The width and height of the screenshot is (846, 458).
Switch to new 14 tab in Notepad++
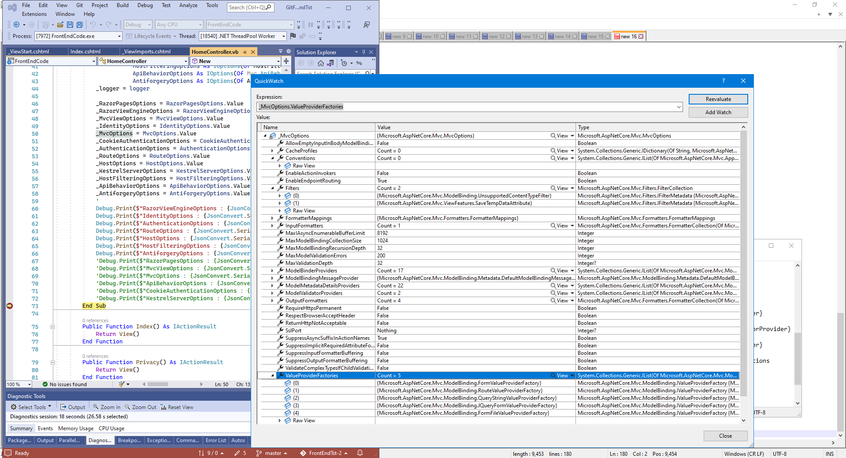[x=563, y=37]
